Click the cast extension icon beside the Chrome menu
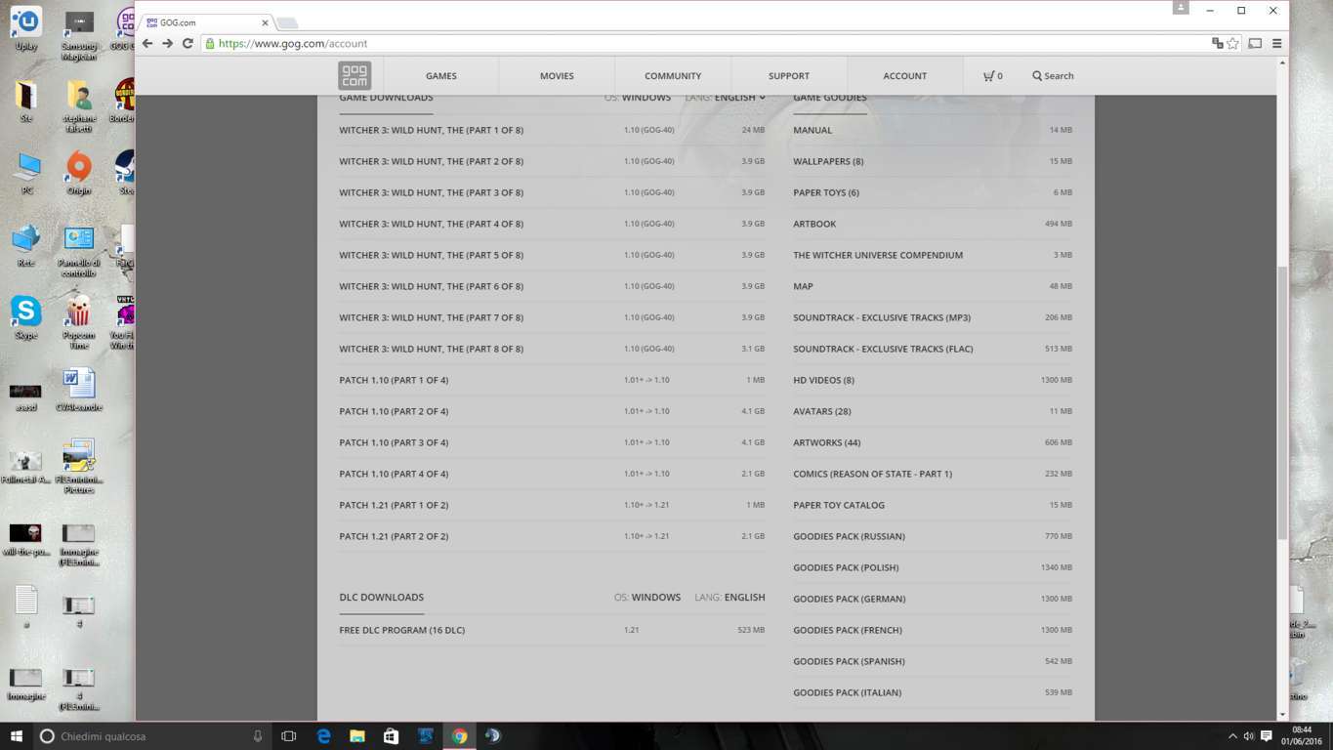The height and width of the screenshot is (750, 1333). point(1255,43)
